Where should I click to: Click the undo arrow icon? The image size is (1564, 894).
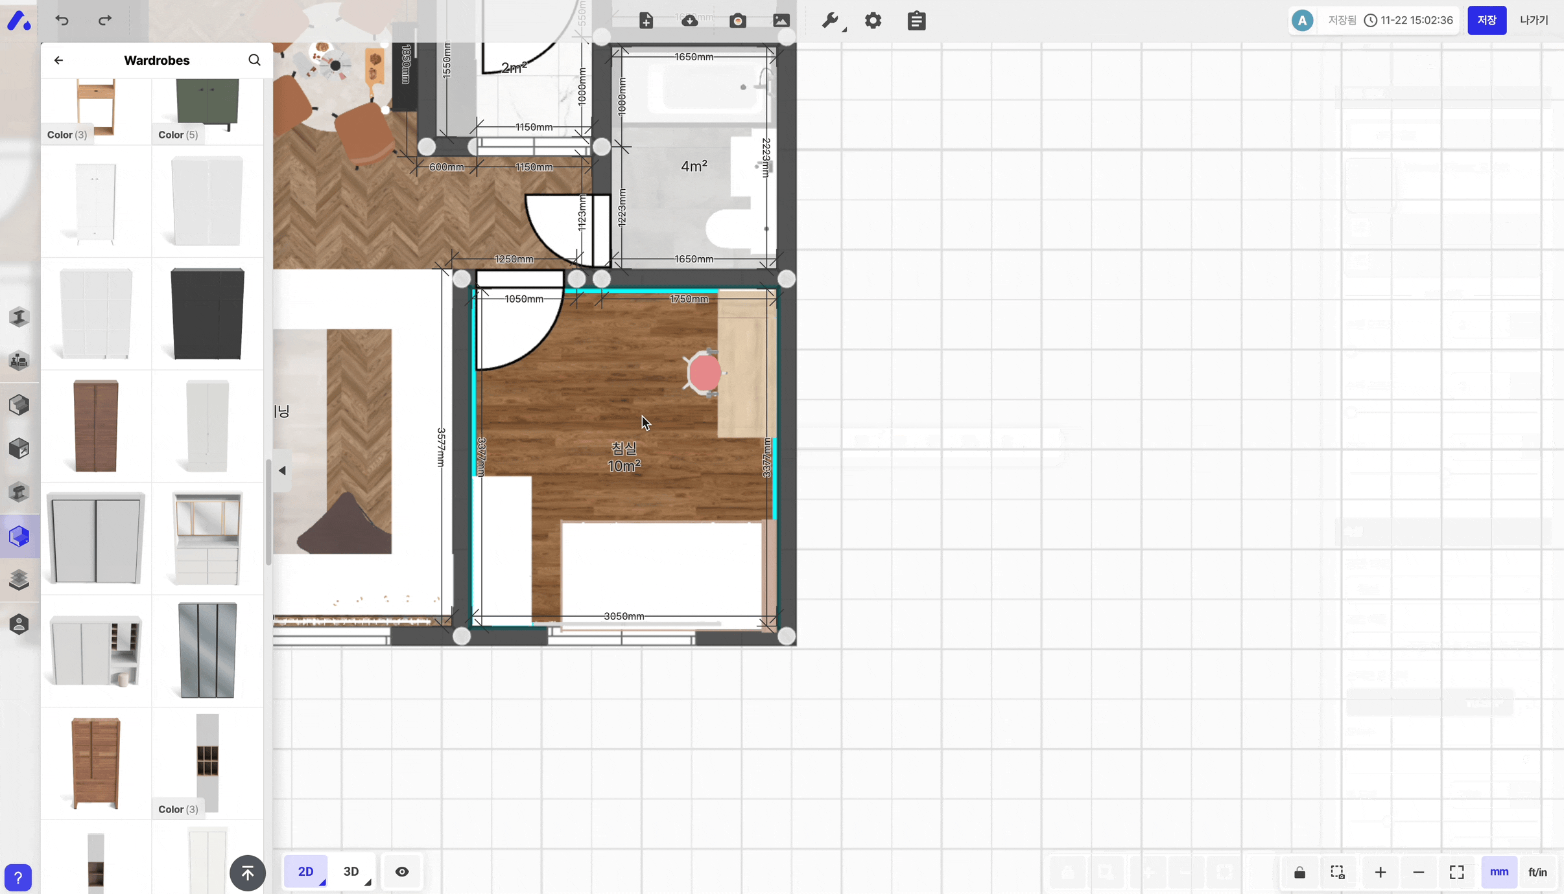pos(62,21)
